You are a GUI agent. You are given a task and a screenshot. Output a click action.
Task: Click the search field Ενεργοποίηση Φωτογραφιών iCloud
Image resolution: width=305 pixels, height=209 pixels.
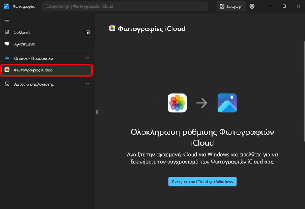(125, 6)
